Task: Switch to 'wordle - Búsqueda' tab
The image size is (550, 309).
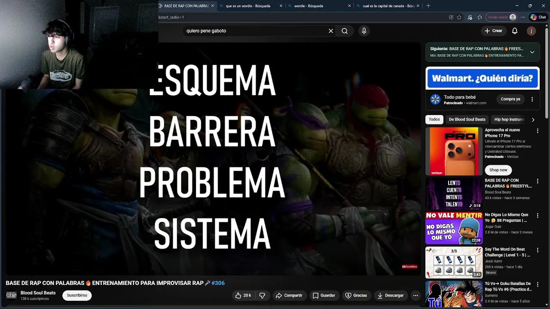Action: click(320, 6)
